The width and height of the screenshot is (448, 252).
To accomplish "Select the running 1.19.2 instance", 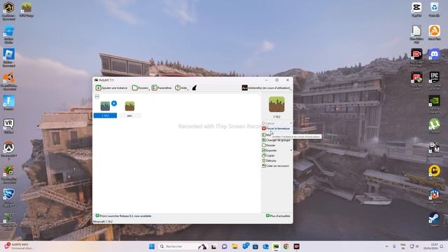I will pyautogui.click(x=105, y=109).
